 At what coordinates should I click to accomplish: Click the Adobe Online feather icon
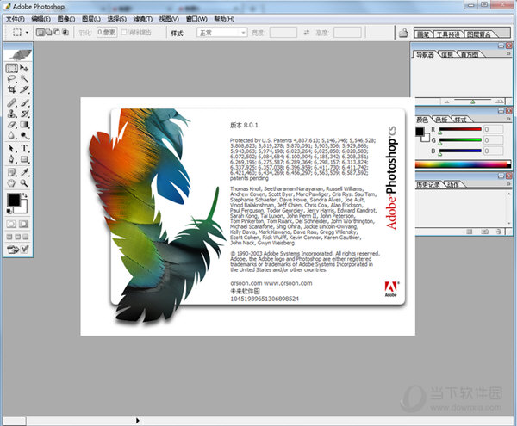pos(18,55)
